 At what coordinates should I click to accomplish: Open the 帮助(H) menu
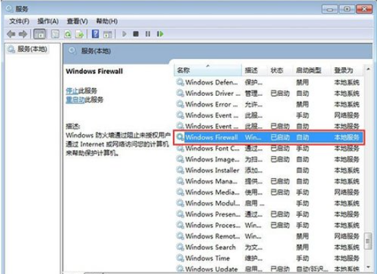pos(107,21)
